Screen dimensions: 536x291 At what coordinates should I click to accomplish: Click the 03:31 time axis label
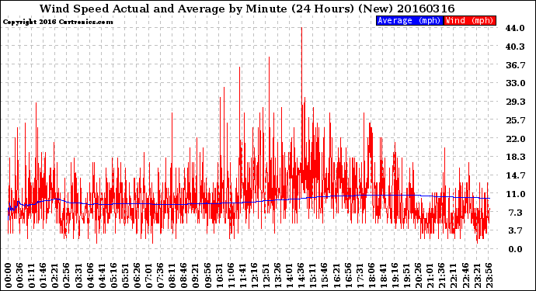[x=78, y=275]
